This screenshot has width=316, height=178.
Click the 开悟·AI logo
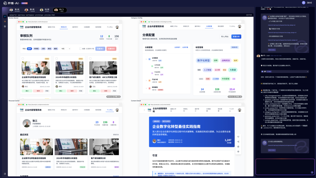pos(11,3)
